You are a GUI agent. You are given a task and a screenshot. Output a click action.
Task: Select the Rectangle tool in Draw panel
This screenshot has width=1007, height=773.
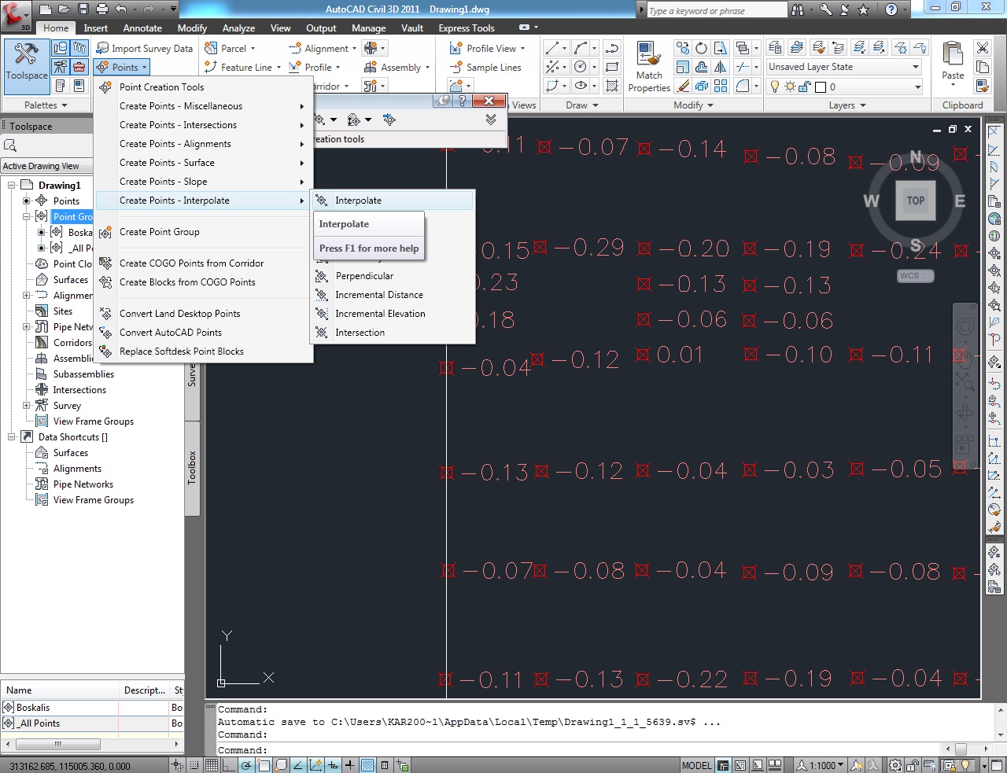click(612, 67)
